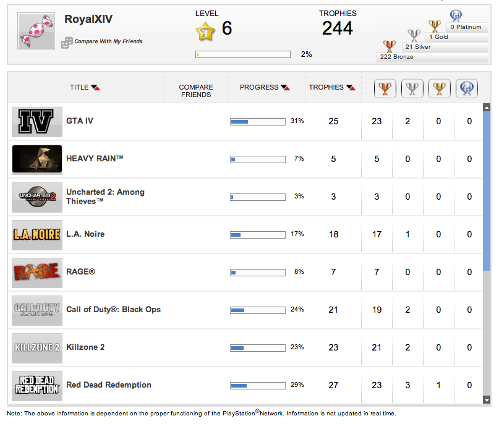This screenshot has width=499, height=429.
Task: Select the total trophies number 244
Action: [x=338, y=28]
